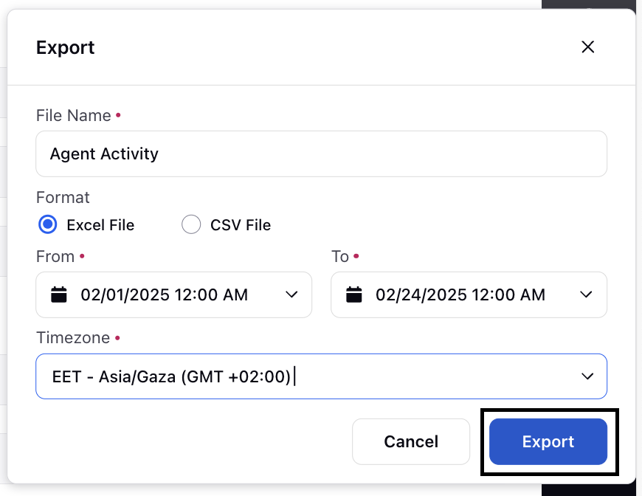Open the Timezone dropdown arrow
The width and height of the screenshot is (642, 496).
pos(587,376)
